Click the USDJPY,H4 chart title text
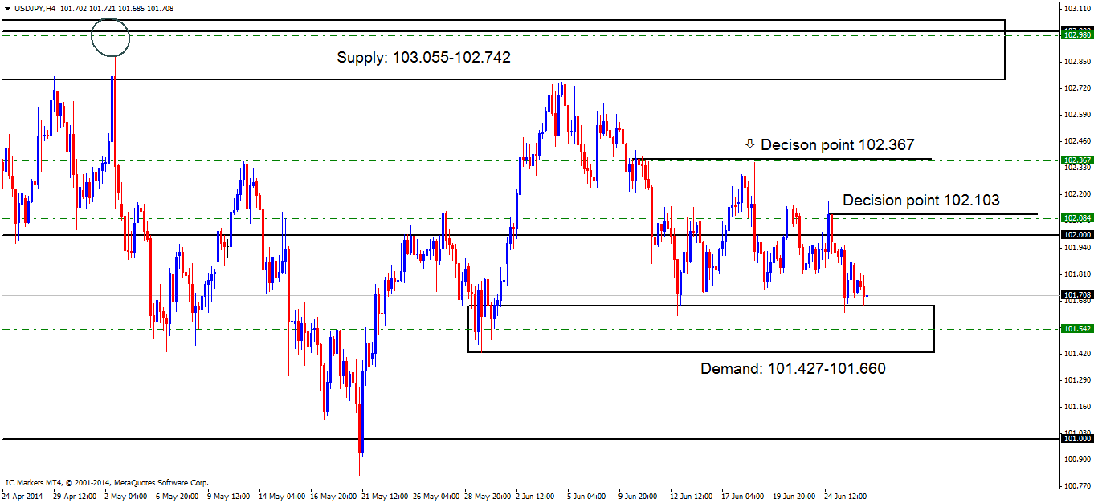 point(35,8)
